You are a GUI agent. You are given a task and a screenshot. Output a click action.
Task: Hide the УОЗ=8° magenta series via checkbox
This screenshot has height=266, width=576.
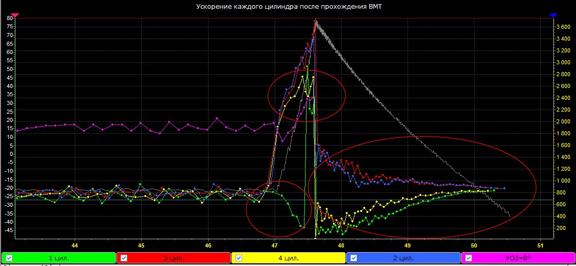pyautogui.click(x=469, y=258)
